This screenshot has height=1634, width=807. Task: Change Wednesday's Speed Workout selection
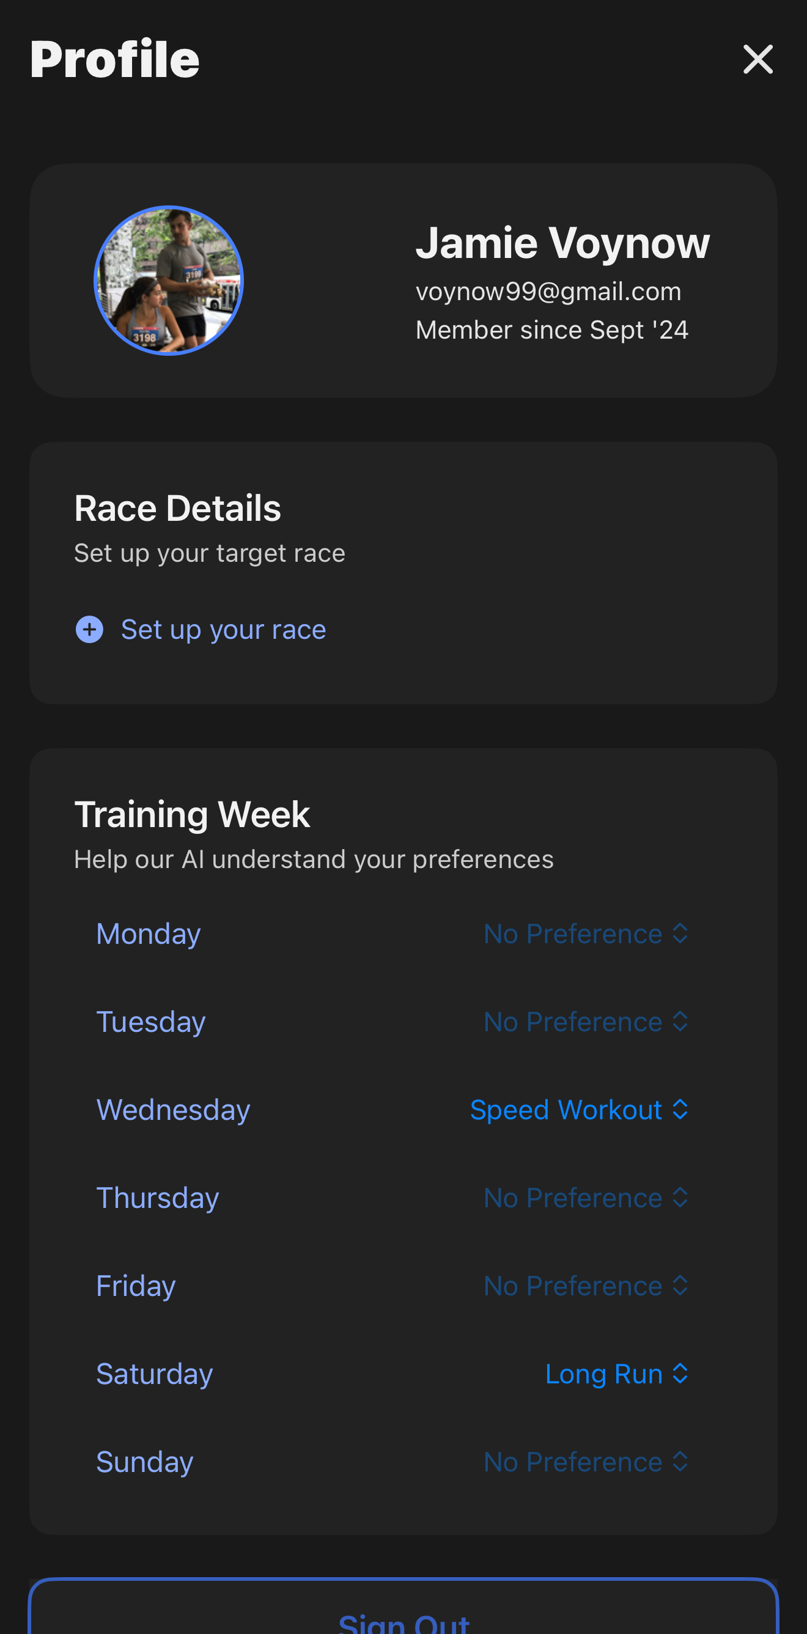tap(579, 1110)
